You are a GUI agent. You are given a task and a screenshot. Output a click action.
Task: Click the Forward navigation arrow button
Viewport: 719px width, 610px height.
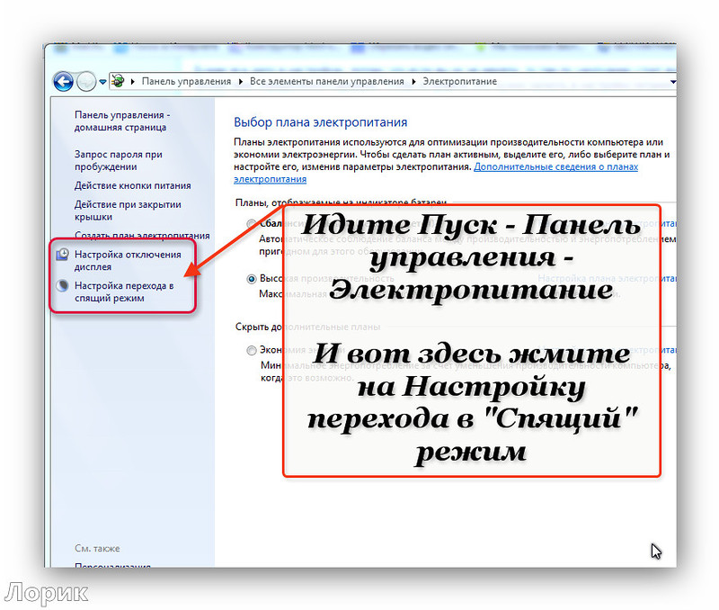85,81
